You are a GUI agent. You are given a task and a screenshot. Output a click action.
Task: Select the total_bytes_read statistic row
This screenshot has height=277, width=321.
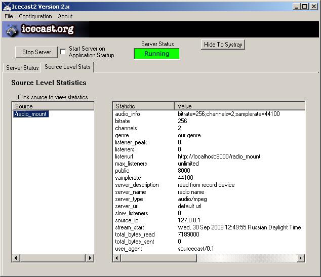tap(209, 234)
